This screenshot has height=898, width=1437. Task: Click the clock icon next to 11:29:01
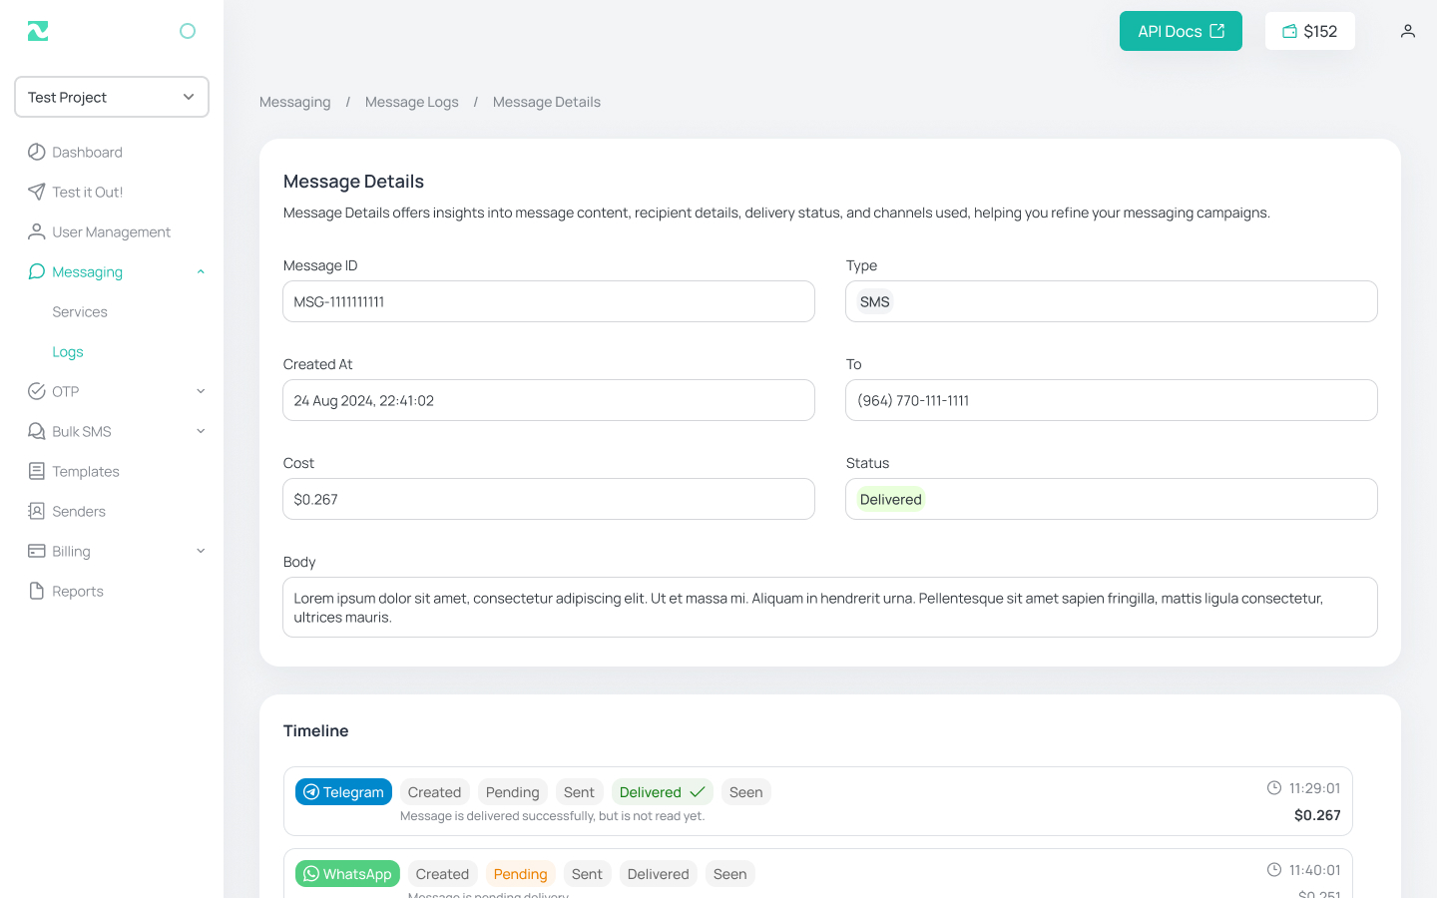pos(1274,788)
